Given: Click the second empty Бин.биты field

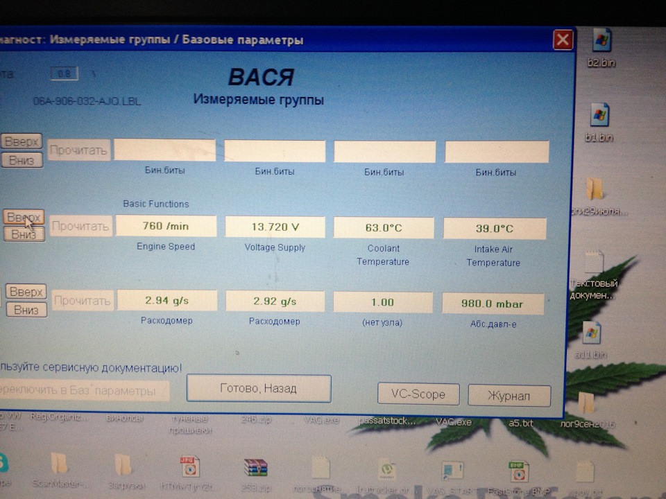Looking at the screenshot, I should (x=275, y=151).
